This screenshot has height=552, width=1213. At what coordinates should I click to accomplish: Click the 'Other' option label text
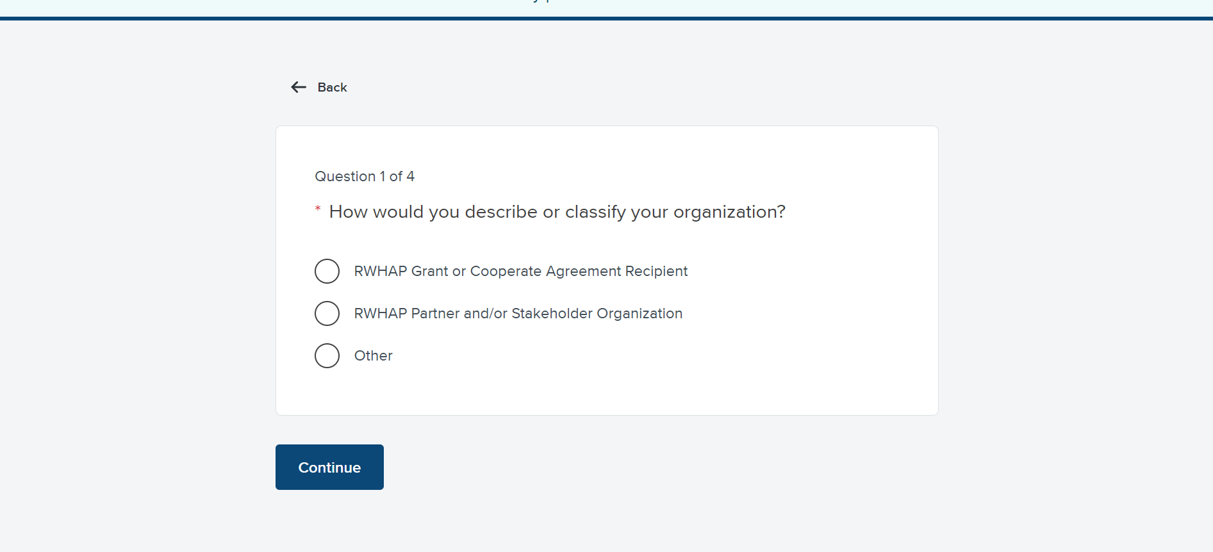tap(373, 356)
